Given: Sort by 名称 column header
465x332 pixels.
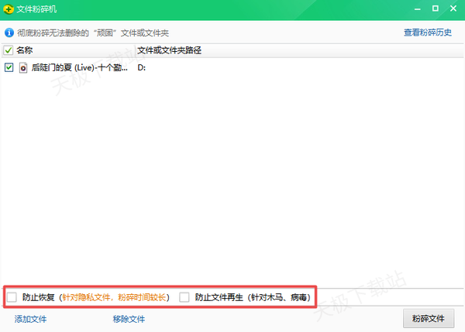Looking at the screenshot, I should (25, 50).
